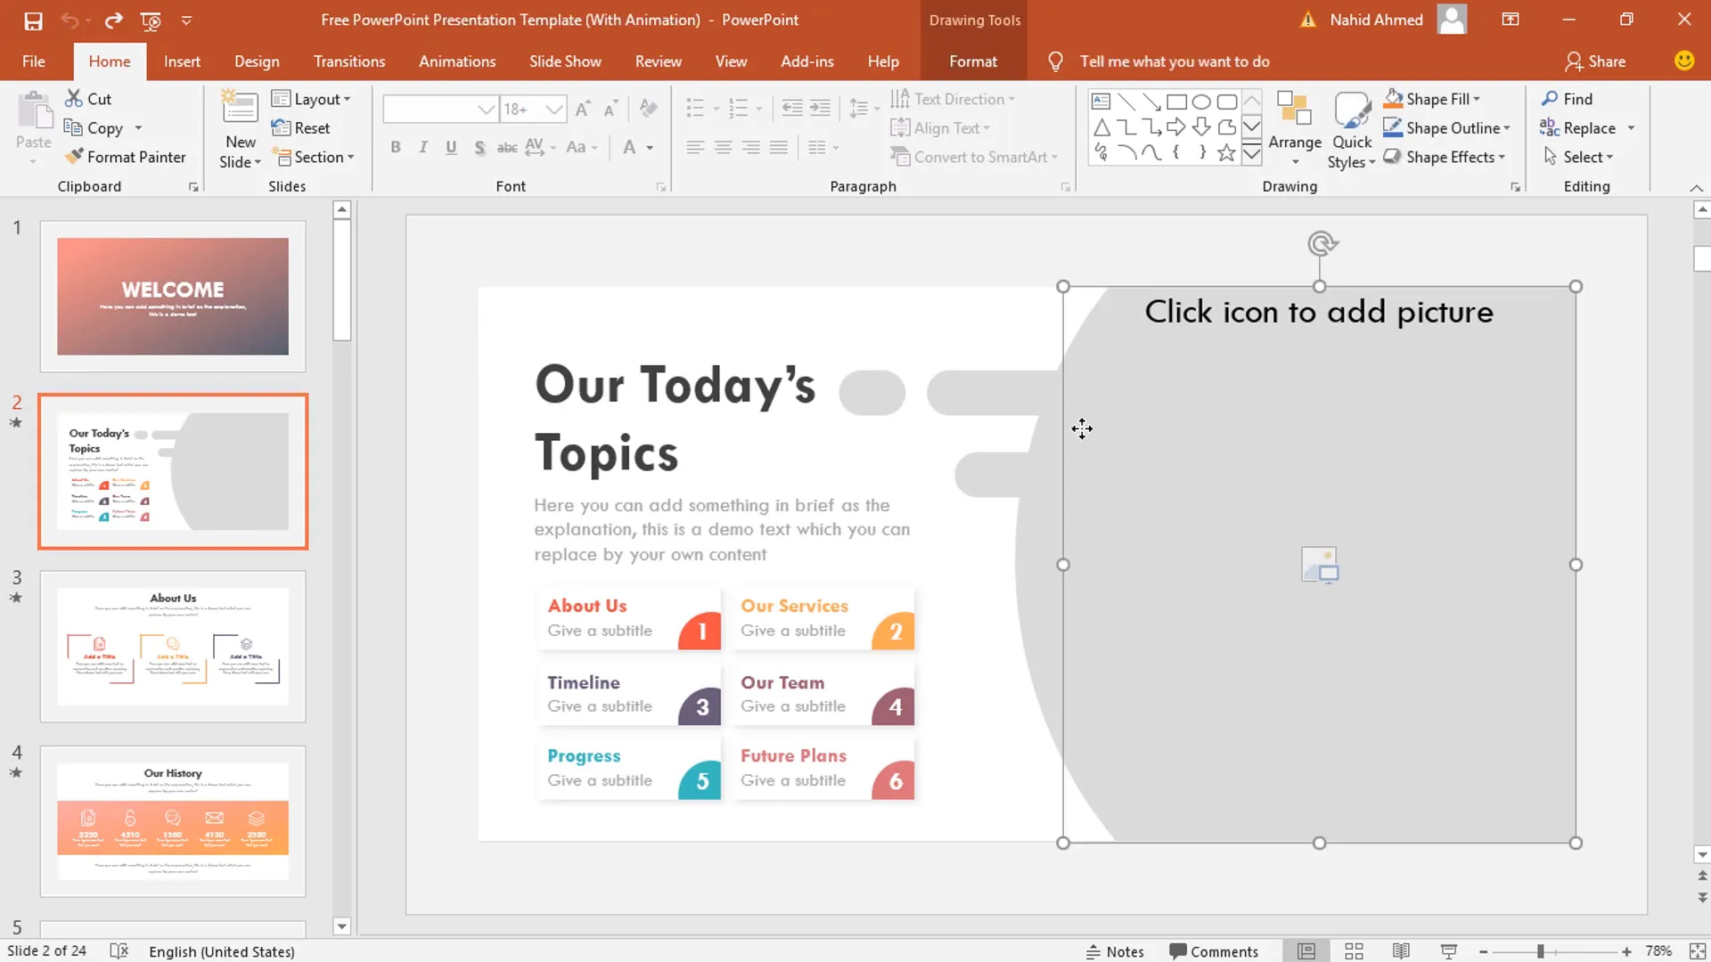The height and width of the screenshot is (962, 1711).
Task: Fit slide to current window icon
Action: [x=1698, y=951]
